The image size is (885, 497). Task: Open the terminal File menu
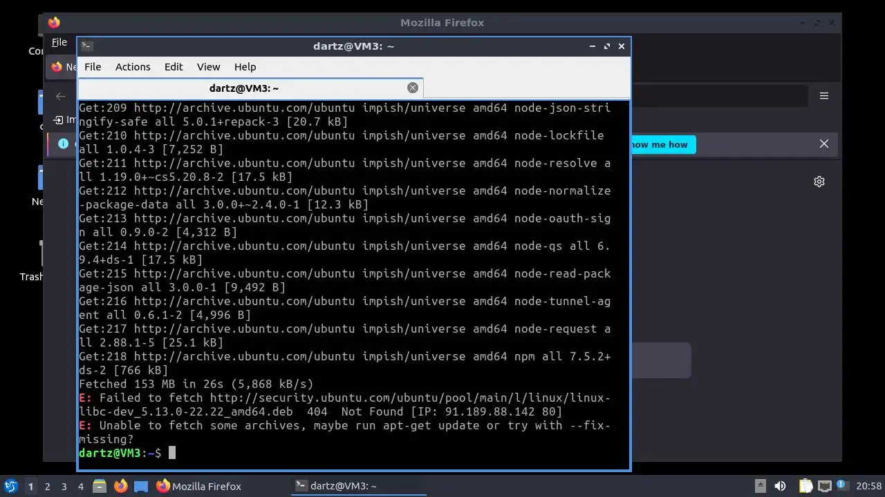(93, 67)
